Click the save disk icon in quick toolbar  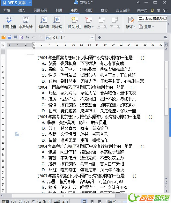pos(9,37)
